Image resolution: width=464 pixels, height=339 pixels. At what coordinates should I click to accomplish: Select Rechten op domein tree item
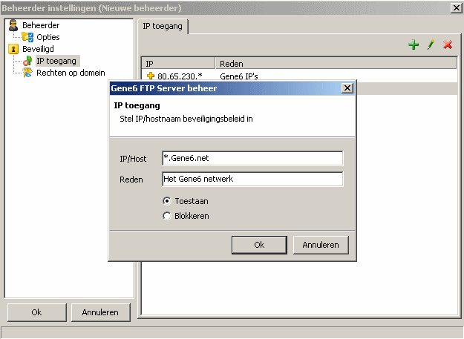tap(71, 73)
